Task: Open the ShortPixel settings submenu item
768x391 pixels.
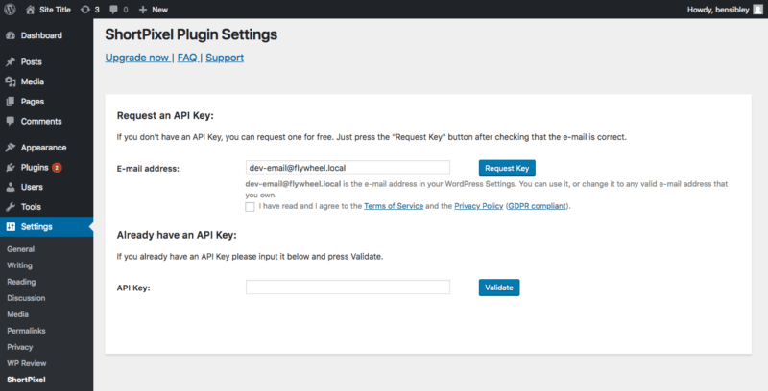Action: pyautogui.click(x=27, y=380)
